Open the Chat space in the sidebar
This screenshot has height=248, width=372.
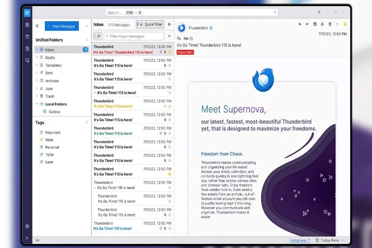27,60
